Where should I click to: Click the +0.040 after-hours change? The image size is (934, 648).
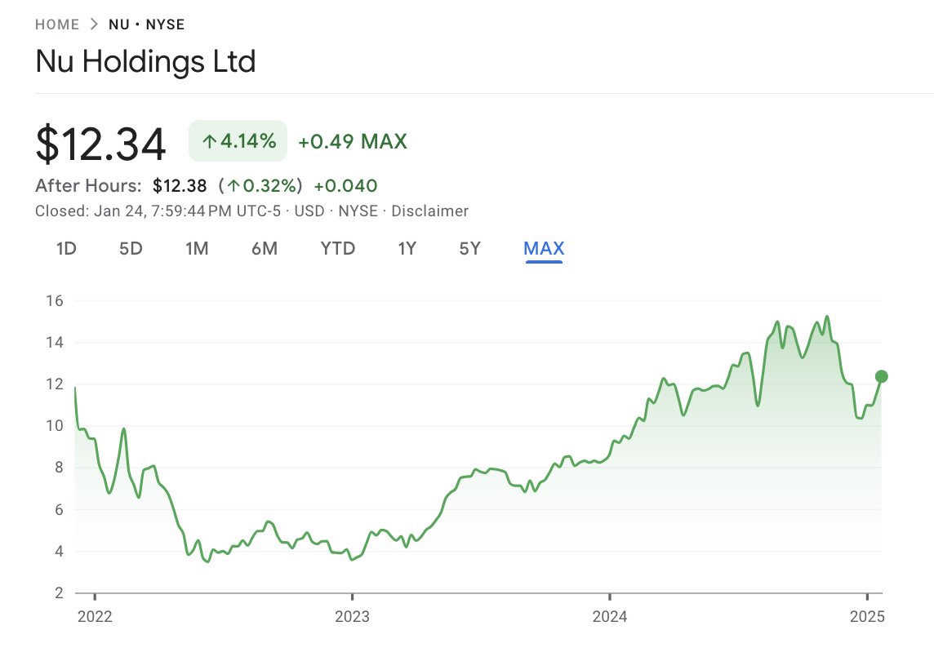[x=345, y=186]
